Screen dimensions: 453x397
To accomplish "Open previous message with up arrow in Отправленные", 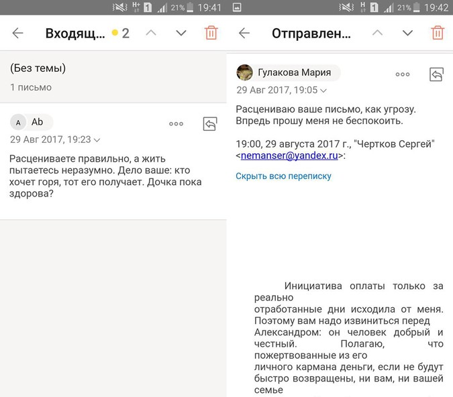I will (378, 33).
